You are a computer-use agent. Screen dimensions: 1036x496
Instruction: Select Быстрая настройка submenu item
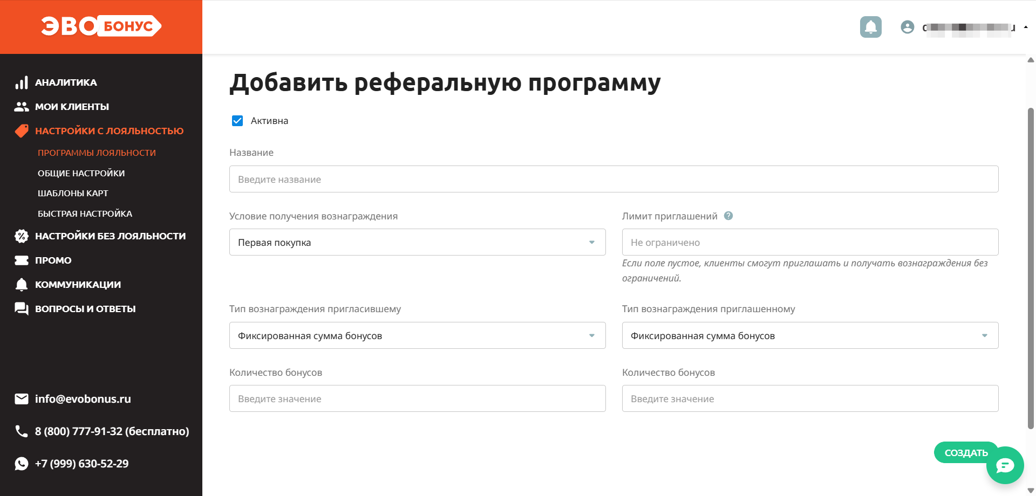coord(85,214)
